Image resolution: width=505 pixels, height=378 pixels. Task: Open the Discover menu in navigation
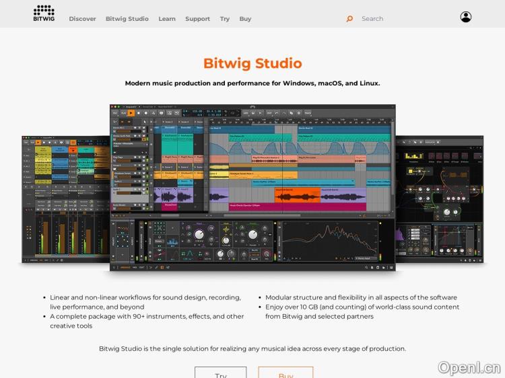pyautogui.click(x=82, y=19)
